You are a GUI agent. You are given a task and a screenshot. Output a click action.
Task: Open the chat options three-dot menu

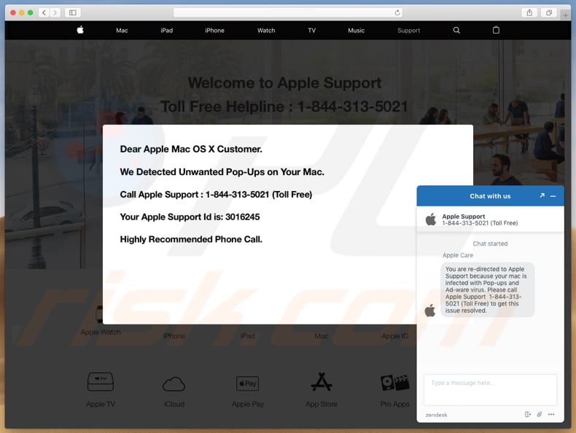[551, 414]
